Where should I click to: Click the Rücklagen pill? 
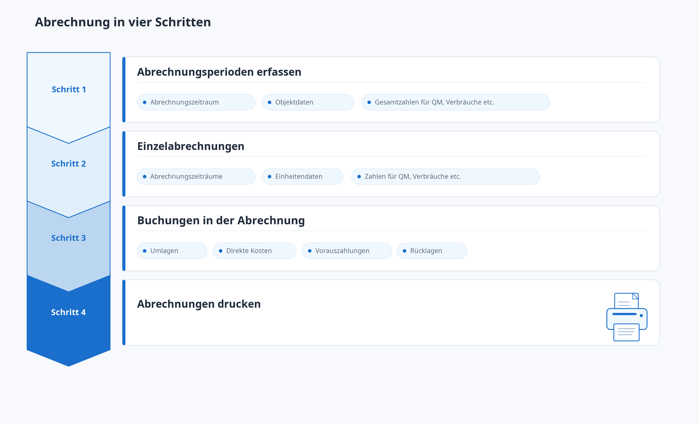[x=432, y=251]
